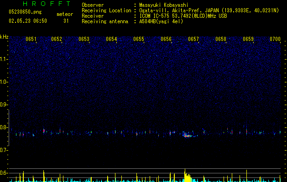The height and width of the screenshot is (182, 287).
Task: Click the kHz axis unit label
Action: pyautogui.click(x=4, y=37)
